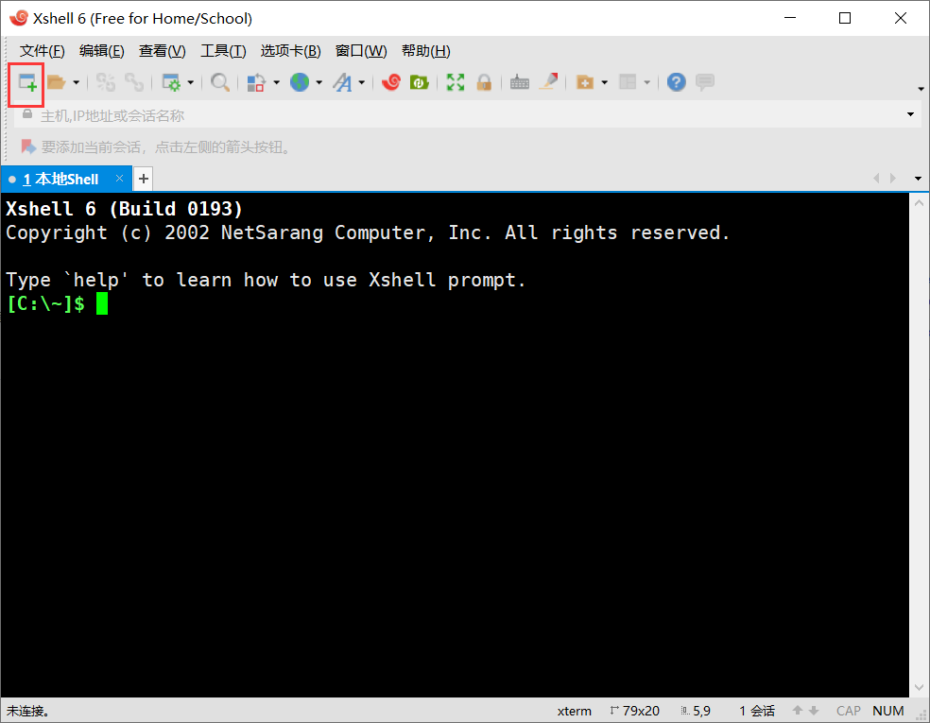Launch Xmanager red swirl icon
Viewport: 930px width, 723px height.
[391, 82]
